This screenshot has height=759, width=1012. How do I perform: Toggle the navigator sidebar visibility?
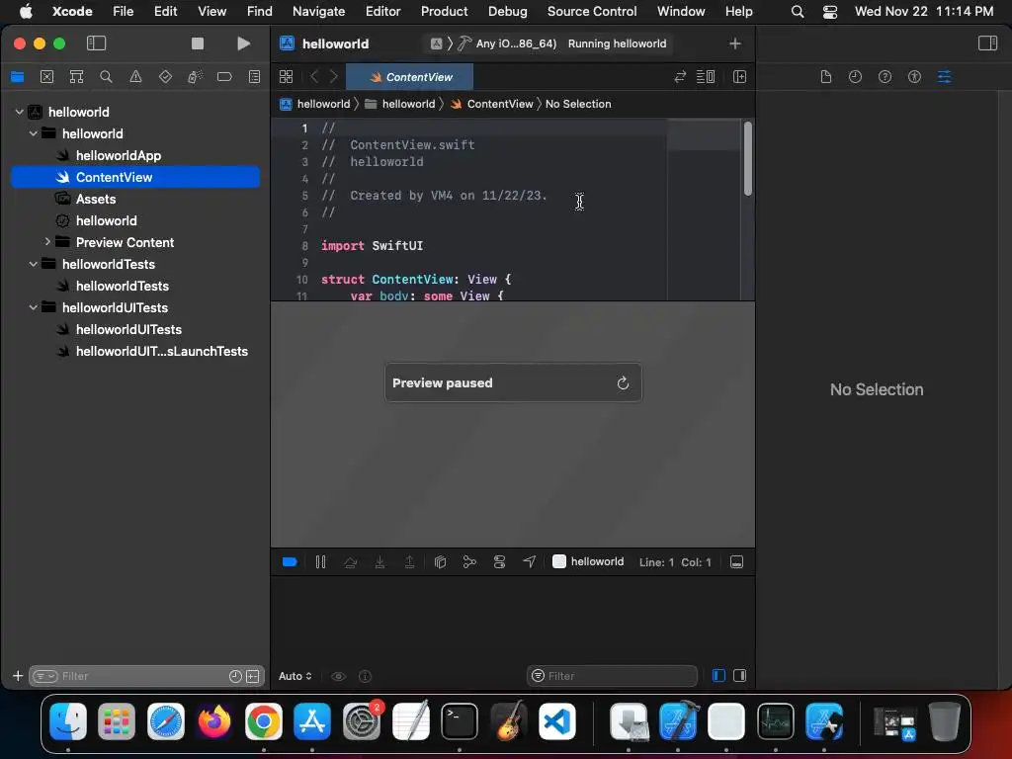click(96, 43)
